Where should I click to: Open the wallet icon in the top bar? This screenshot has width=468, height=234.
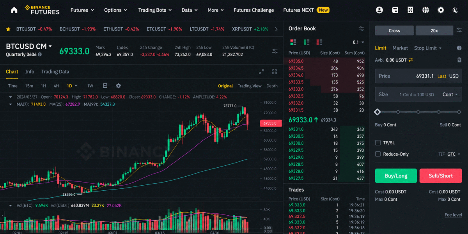point(395,10)
